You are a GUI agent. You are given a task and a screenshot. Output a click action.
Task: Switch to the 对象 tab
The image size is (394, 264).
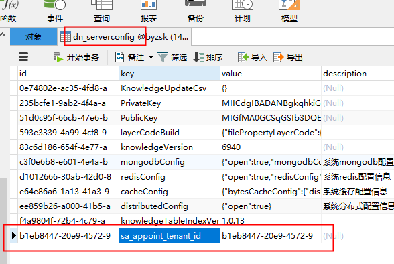click(34, 37)
